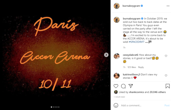This screenshot has height=110, width=171.
Task: Open the comment speech bubble icon
Action: [123, 86]
